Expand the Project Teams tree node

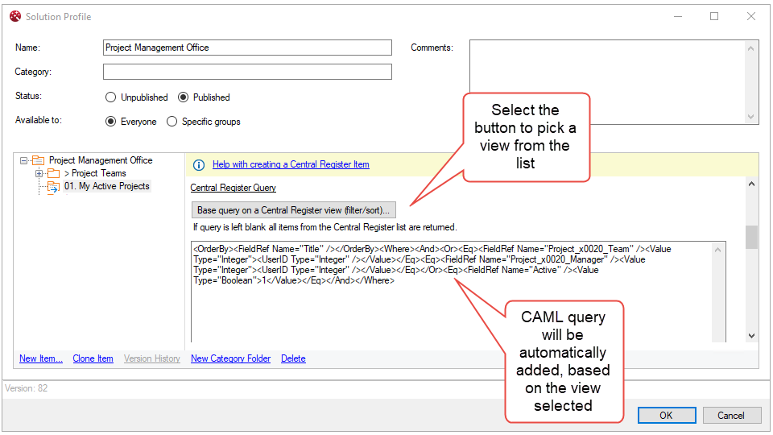point(39,174)
